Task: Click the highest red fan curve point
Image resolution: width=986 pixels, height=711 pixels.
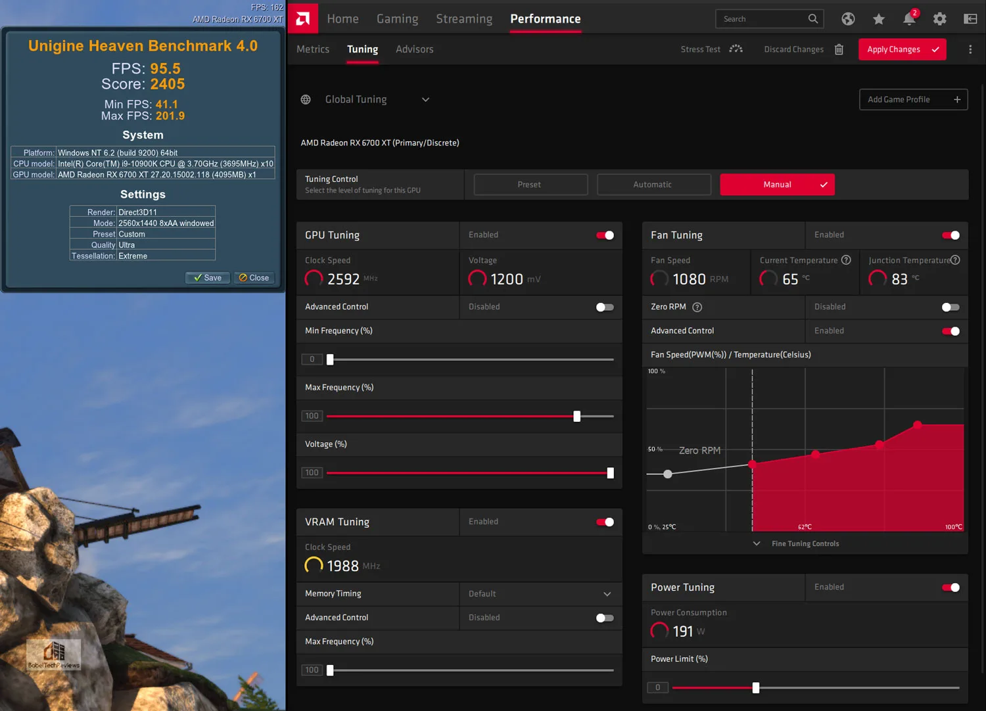Action: [x=918, y=424]
